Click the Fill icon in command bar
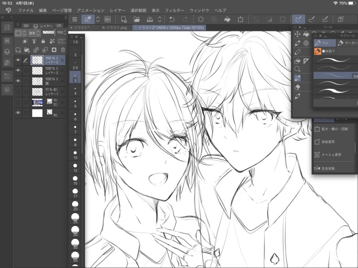 [x=227, y=19]
